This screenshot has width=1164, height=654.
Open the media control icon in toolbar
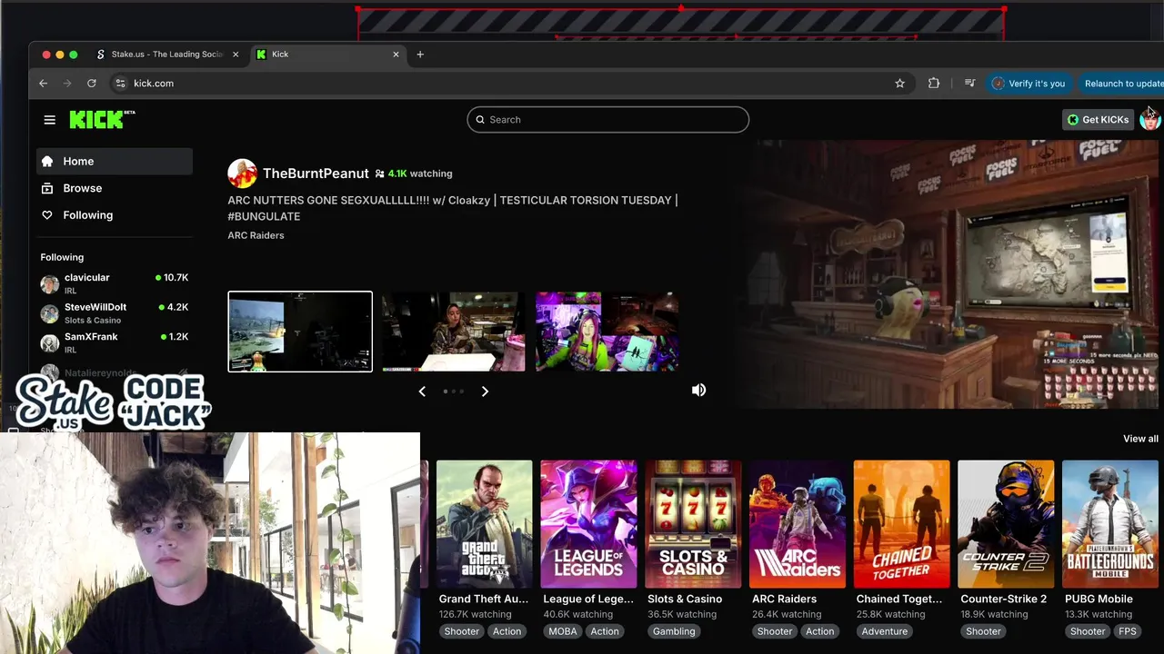[969, 83]
